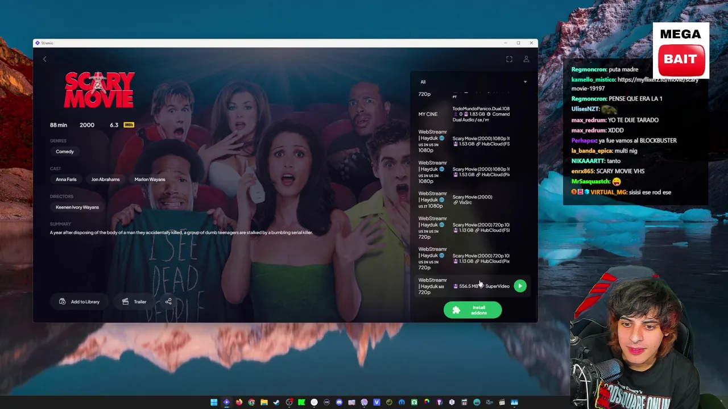Click the Scary Movie logo image
The height and width of the screenshot is (409, 728).
pos(100,90)
